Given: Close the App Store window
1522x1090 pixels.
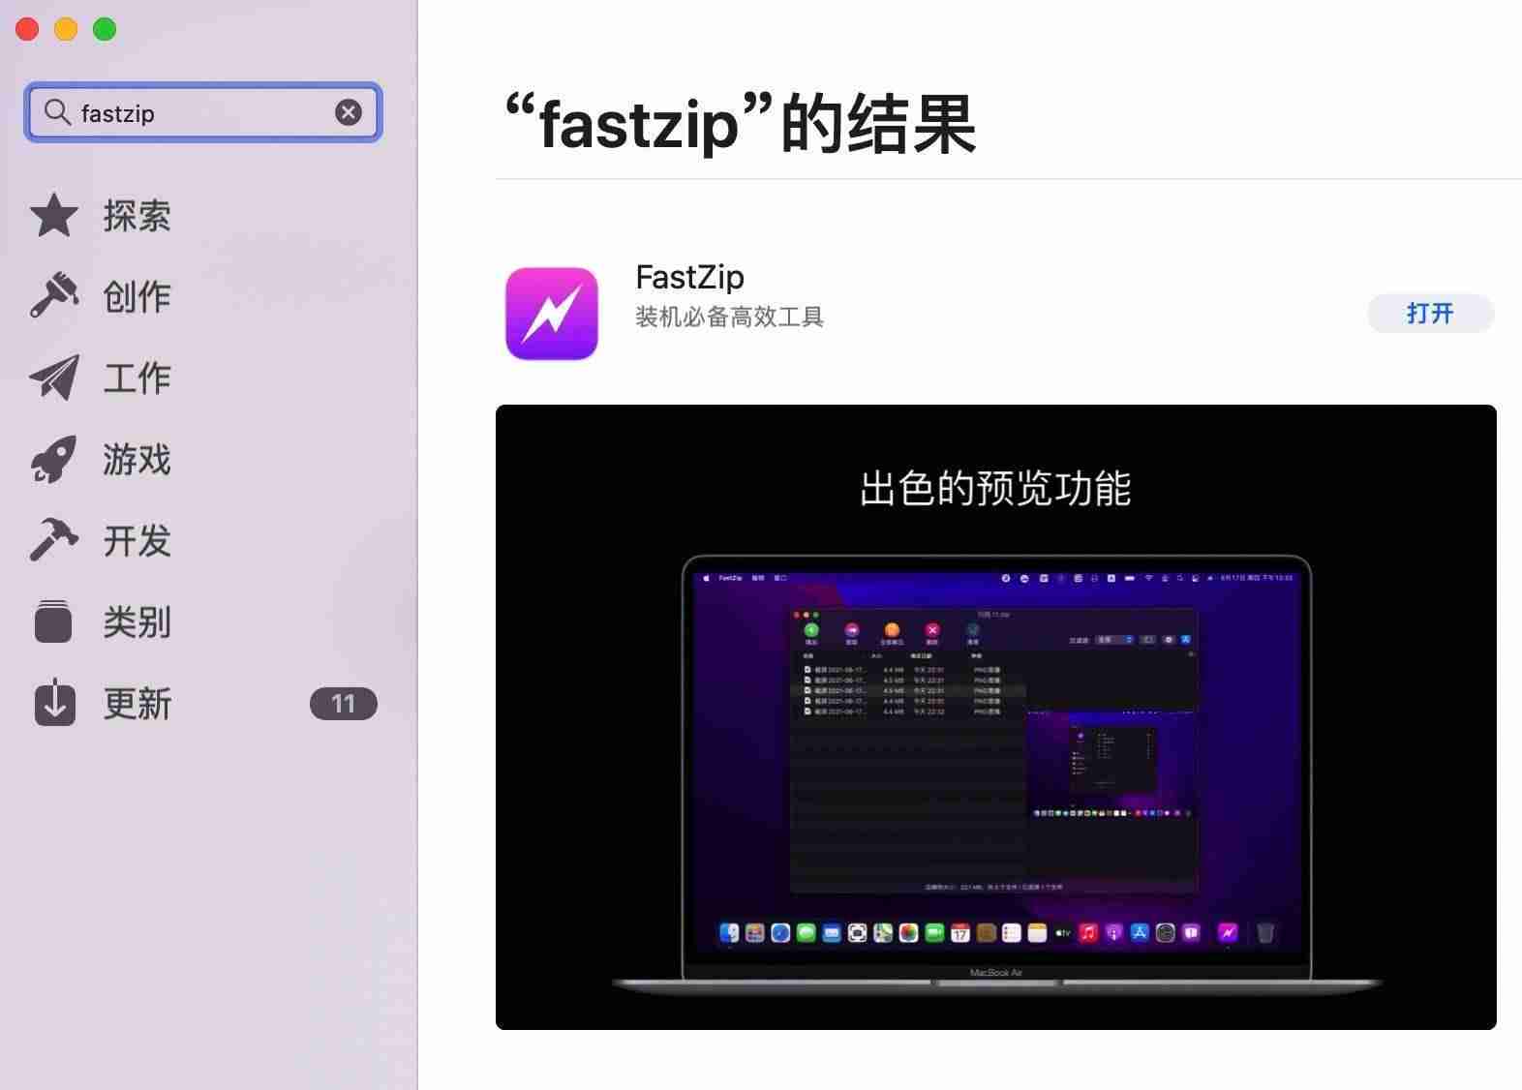Looking at the screenshot, I should 27,29.
